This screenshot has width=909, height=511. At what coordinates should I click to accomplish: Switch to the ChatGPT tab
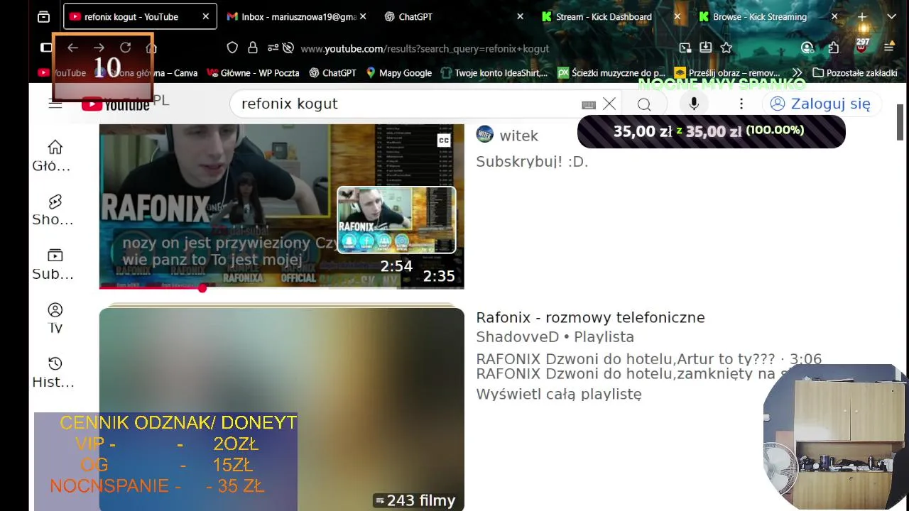[x=454, y=16]
